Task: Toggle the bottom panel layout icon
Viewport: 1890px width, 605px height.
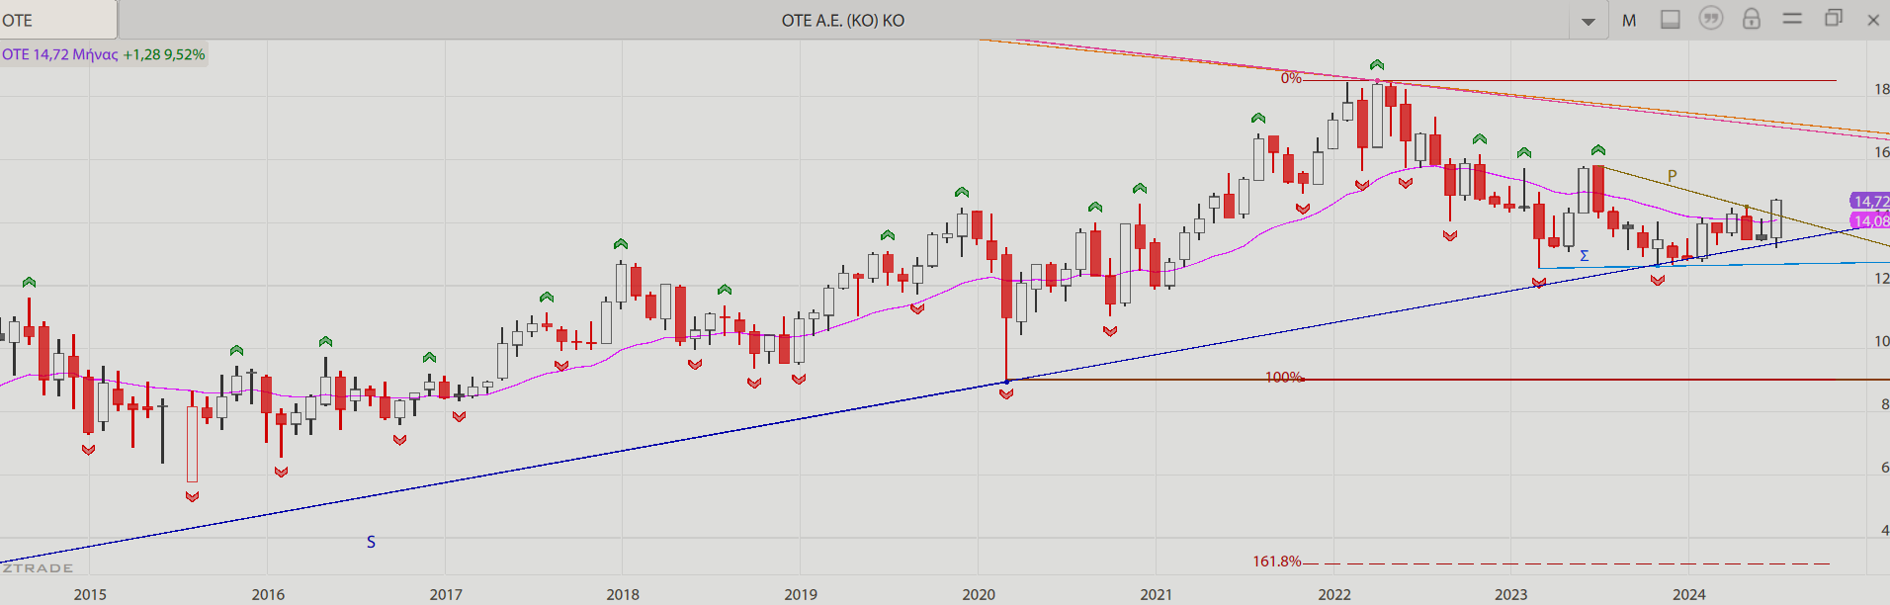Action: [1671, 19]
